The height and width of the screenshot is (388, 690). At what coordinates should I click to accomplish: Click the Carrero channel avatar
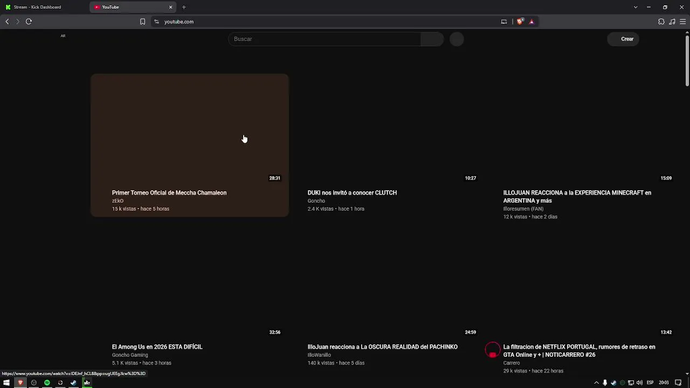[x=493, y=350]
